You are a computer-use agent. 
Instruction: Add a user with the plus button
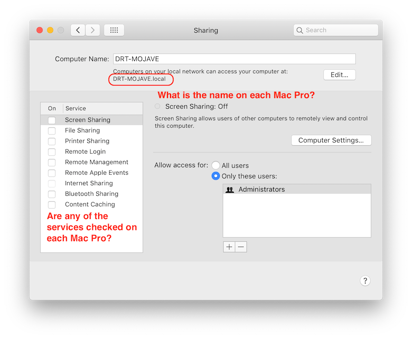coord(229,247)
